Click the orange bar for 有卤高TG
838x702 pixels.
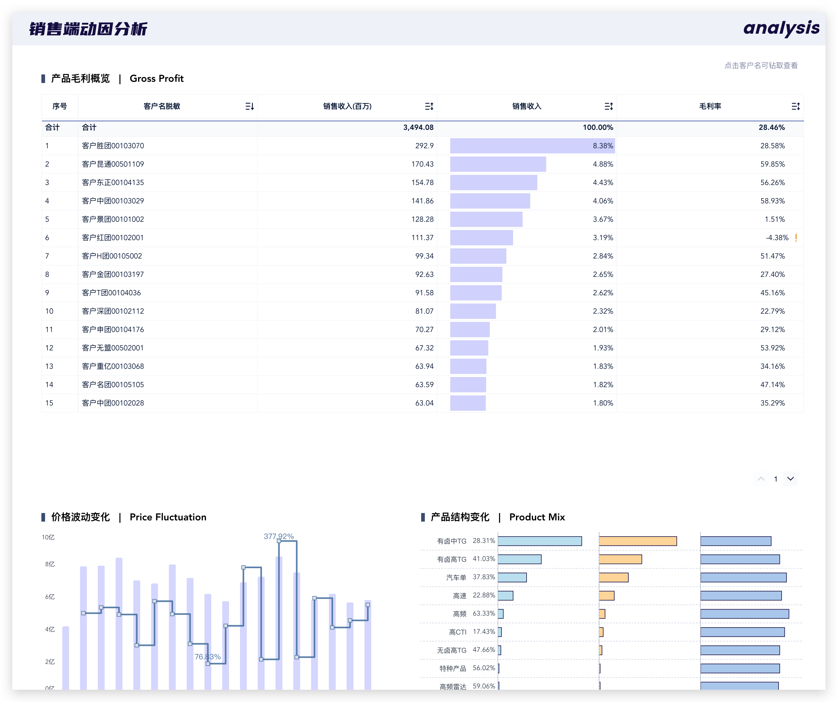coord(620,559)
